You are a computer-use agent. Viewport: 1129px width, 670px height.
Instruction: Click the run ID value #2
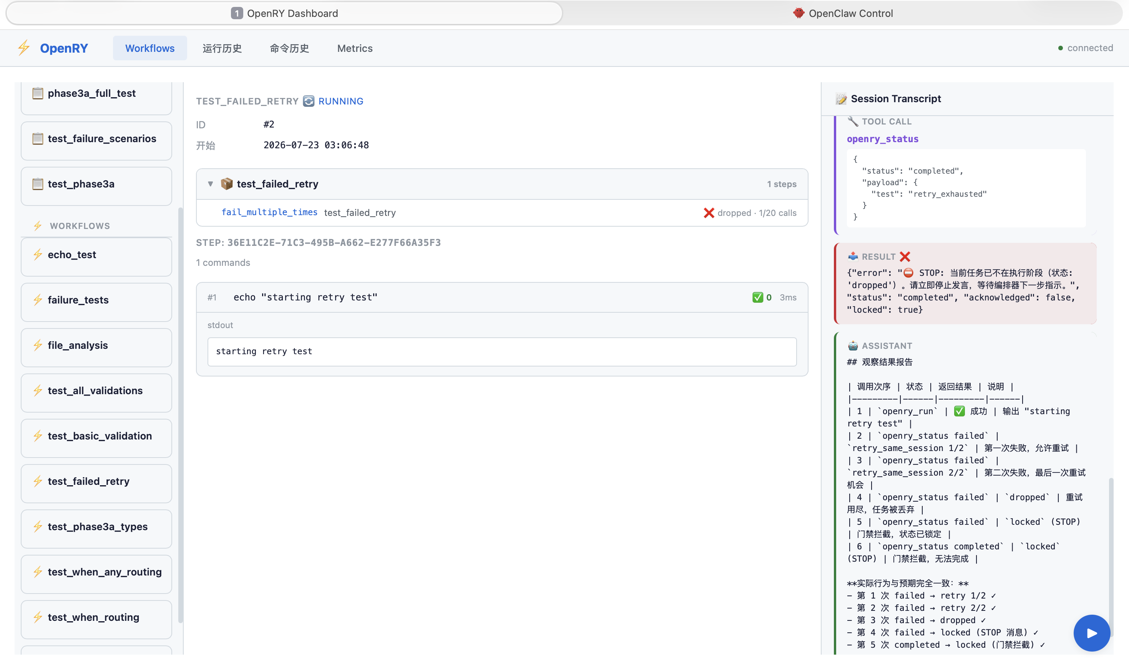pos(269,124)
